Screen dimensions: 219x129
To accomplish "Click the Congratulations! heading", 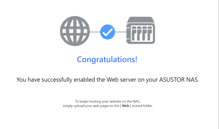I will (107, 59).
